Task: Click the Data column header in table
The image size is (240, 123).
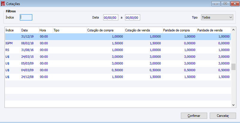Action: [29, 30]
